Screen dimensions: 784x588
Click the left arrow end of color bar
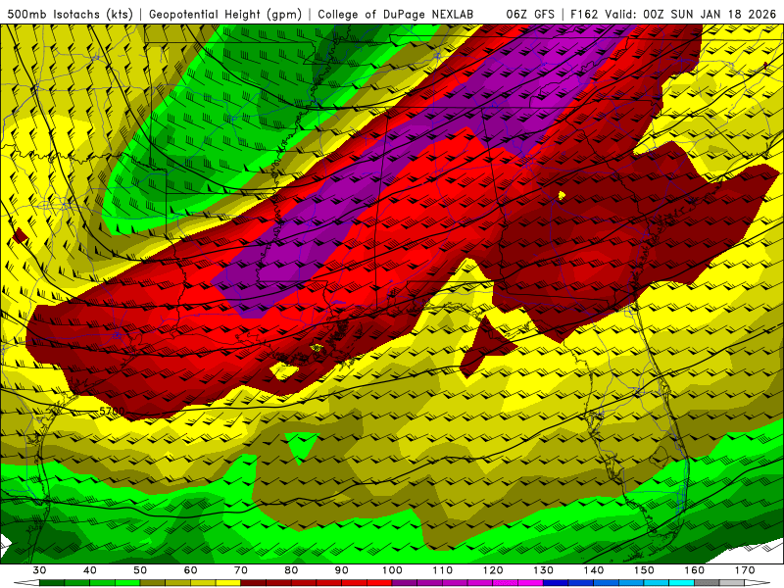(26, 583)
